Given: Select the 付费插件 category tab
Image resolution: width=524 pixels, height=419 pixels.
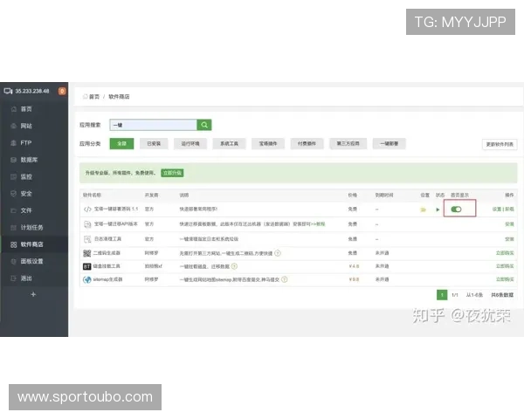Looking at the screenshot, I should 307,144.
